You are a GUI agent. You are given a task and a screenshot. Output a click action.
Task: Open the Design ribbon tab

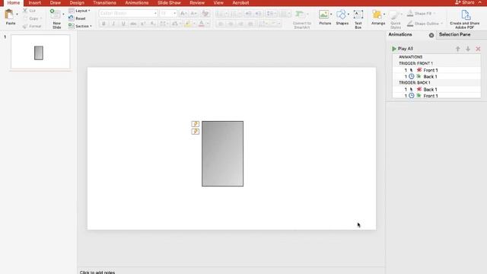(77, 3)
